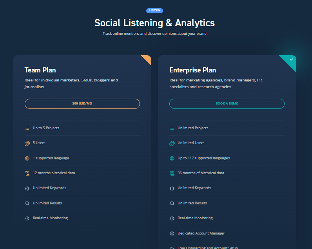Click the Enterprise Plan 'Ideal for' description

(x=216, y=83)
